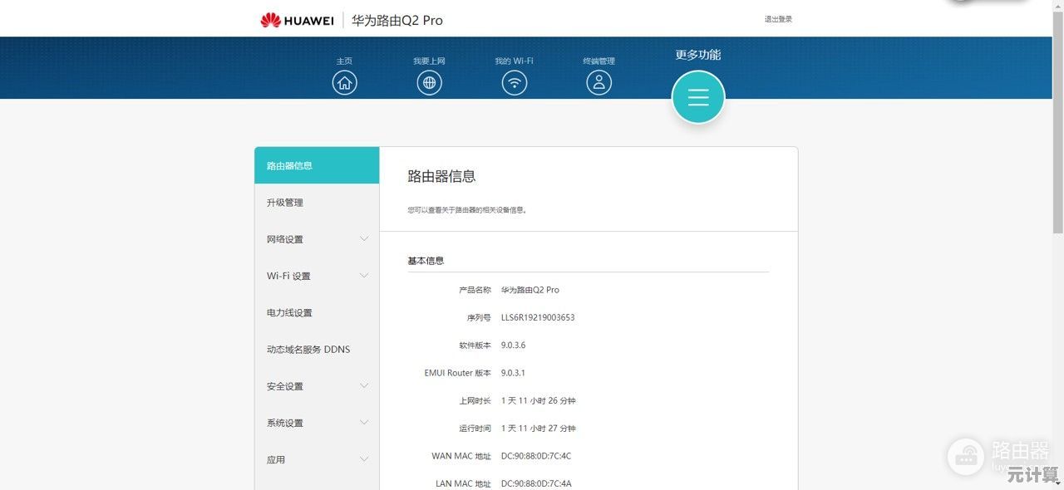Click the EMUI Router 版本 label
This screenshot has width=1064, height=490.
click(457, 373)
